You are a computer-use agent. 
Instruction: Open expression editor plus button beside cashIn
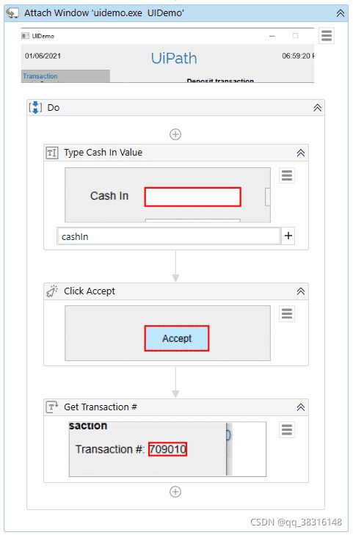[x=288, y=236]
